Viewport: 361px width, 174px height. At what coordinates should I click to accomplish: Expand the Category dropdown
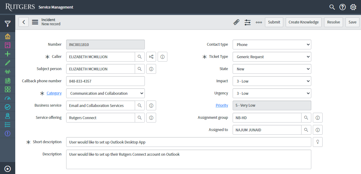tap(105, 93)
